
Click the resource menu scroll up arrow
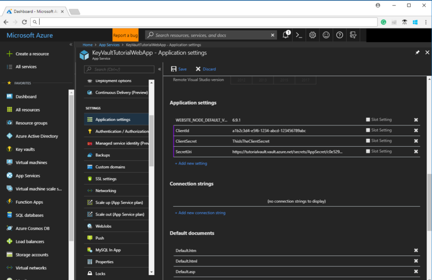151,82
